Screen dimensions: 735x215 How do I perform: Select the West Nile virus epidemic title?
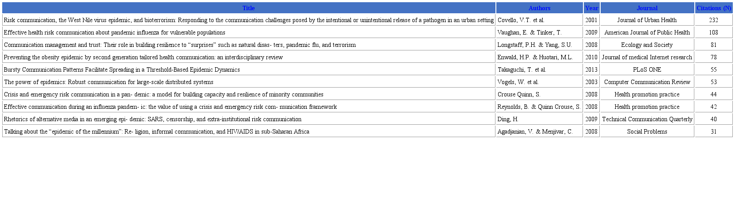point(248,20)
